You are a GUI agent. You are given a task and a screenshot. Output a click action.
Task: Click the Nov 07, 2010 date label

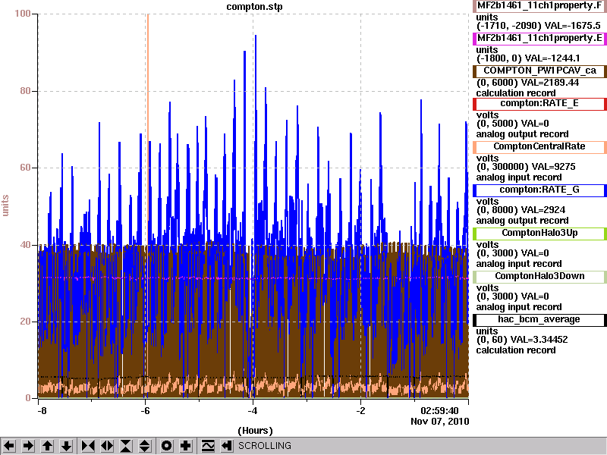pyautogui.click(x=440, y=422)
